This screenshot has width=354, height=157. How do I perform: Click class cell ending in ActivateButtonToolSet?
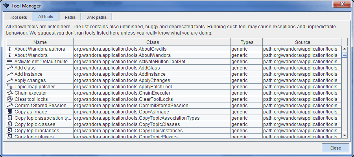(152, 62)
